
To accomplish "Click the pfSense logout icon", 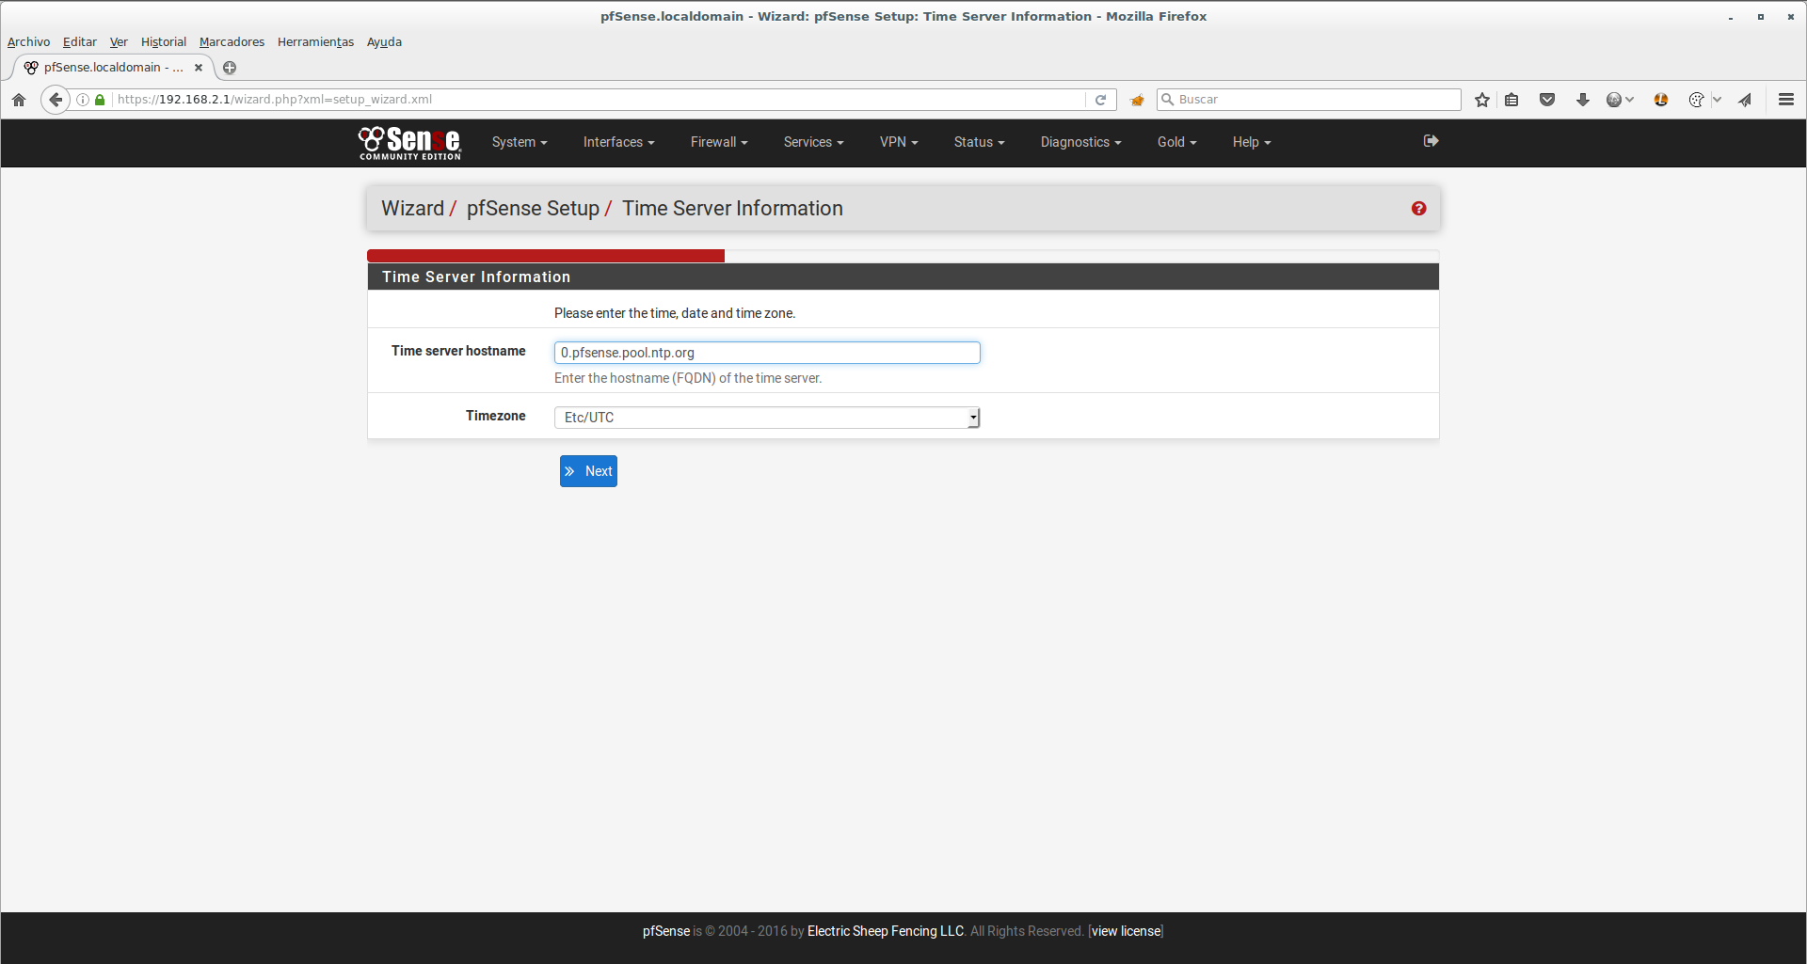I will click(x=1431, y=141).
